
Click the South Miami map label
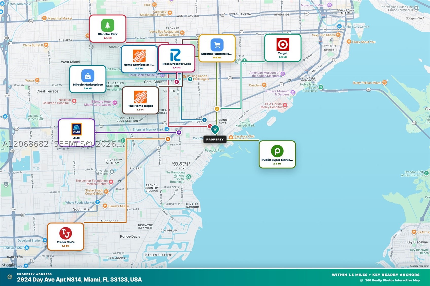[83, 209]
